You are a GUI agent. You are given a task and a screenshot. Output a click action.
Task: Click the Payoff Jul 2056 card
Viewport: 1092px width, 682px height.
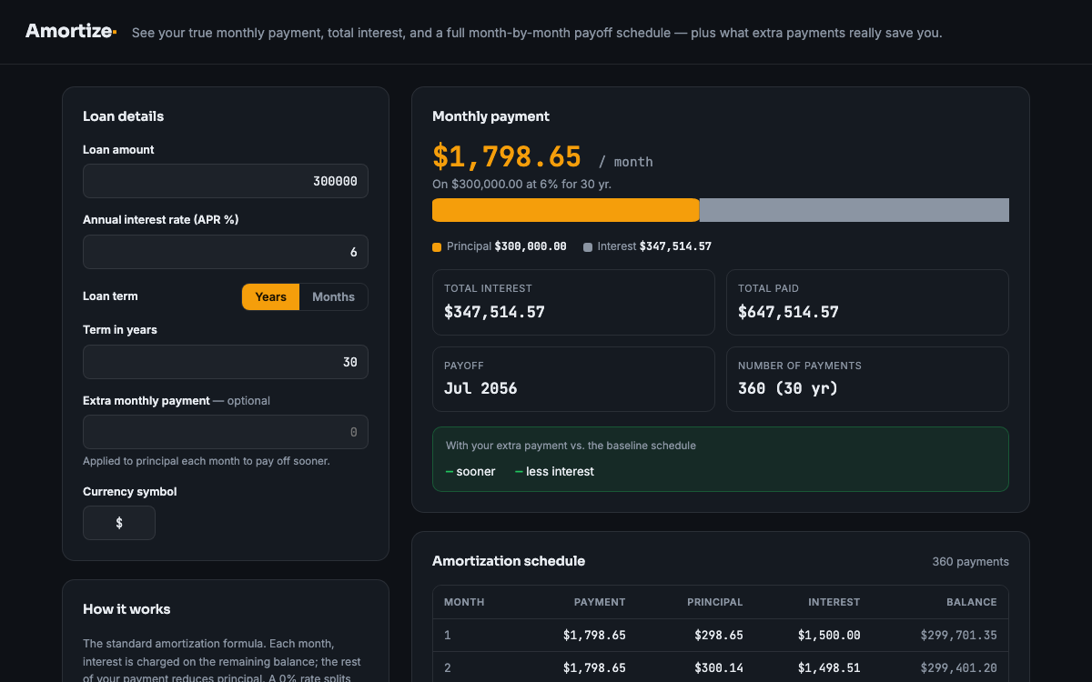click(x=573, y=379)
